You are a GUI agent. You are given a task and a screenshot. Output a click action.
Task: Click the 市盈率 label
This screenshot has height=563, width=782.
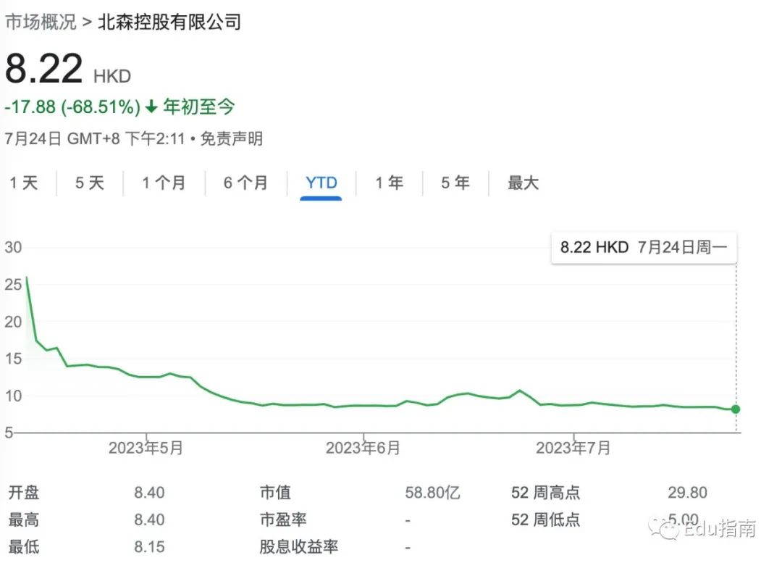[x=283, y=520]
